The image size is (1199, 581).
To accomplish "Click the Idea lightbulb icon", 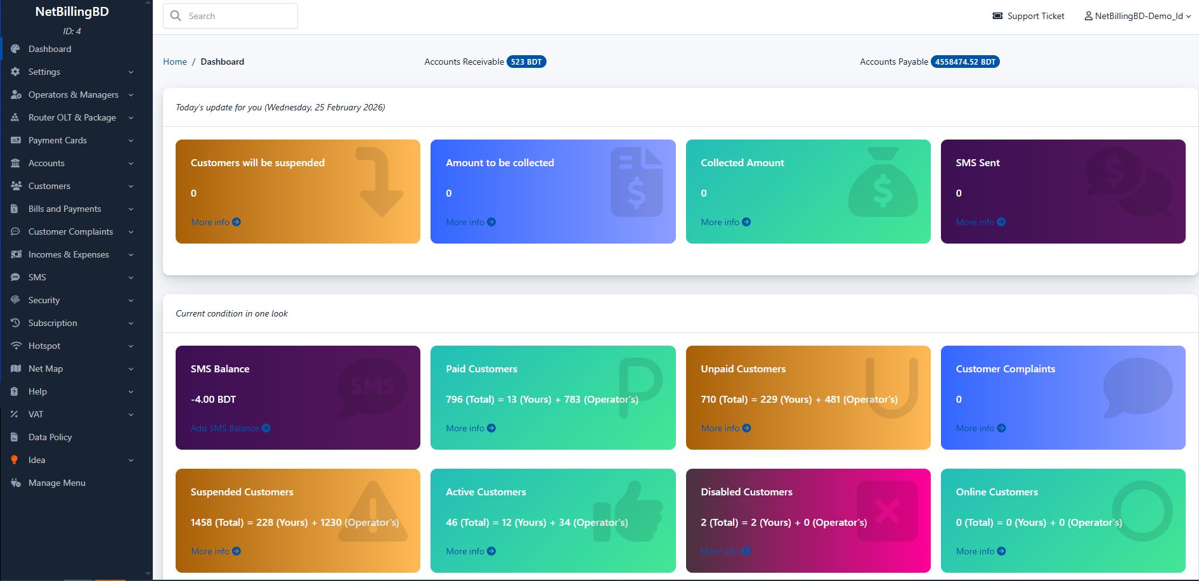I will pos(14,460).
